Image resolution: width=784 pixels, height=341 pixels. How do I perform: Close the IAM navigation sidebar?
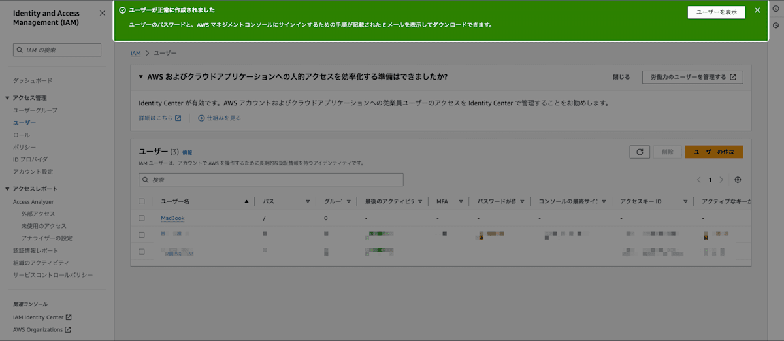(x=102, y=13)
